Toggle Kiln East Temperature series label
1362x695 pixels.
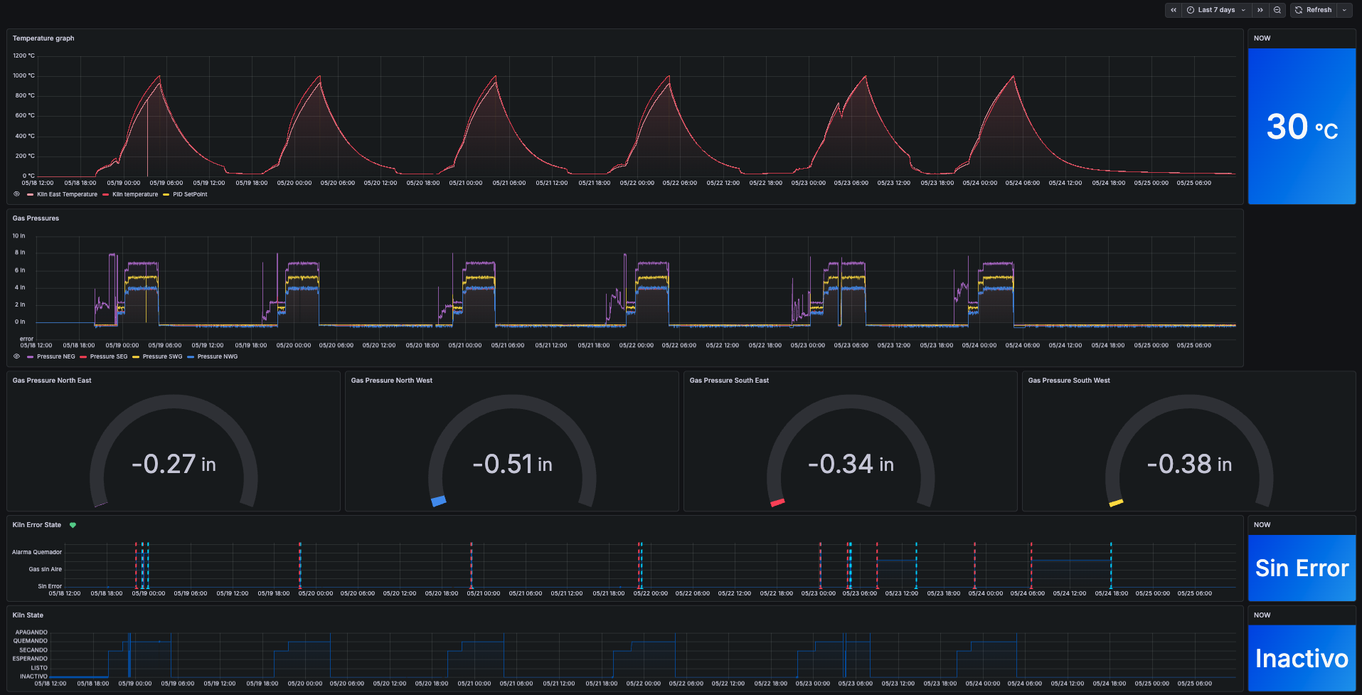pyautogui.click(x=67, y=194)
